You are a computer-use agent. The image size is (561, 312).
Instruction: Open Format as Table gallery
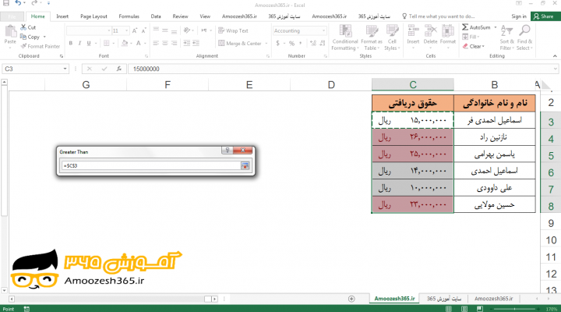372,37
